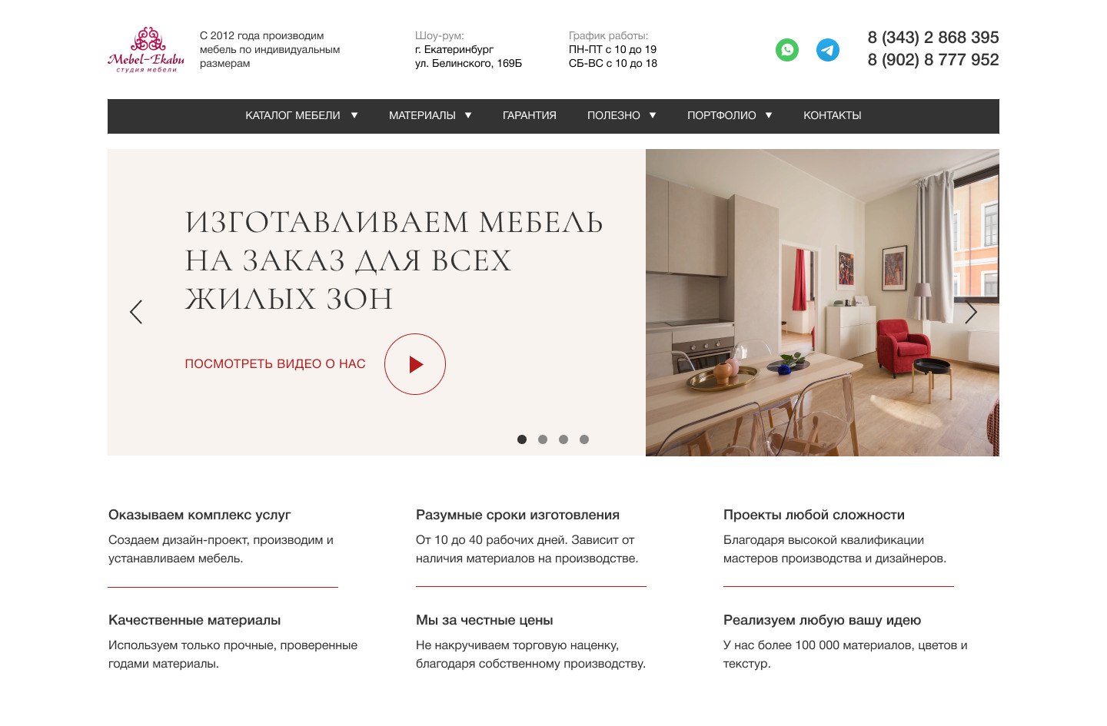Image resolution: width=1107 pixels, height=726 pixels.
Task: Go to the previous slide arrow
Action: (x=136, y=312)
